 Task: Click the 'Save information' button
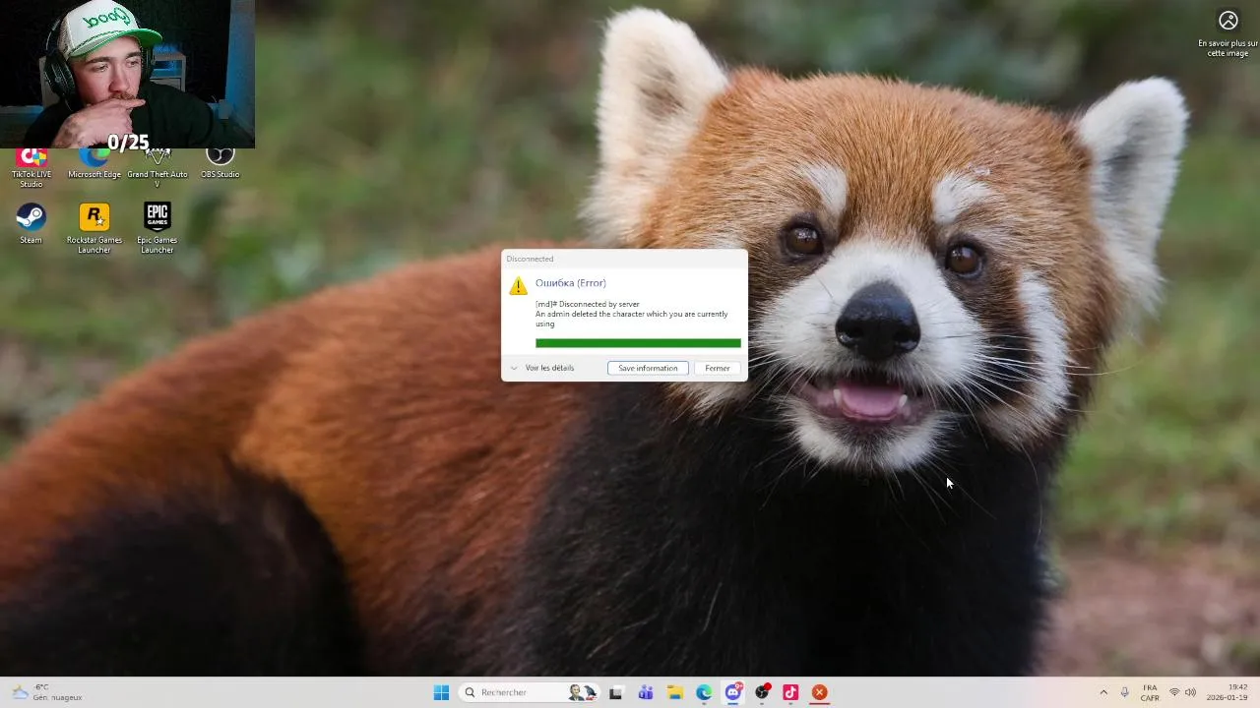click(648, 368)
